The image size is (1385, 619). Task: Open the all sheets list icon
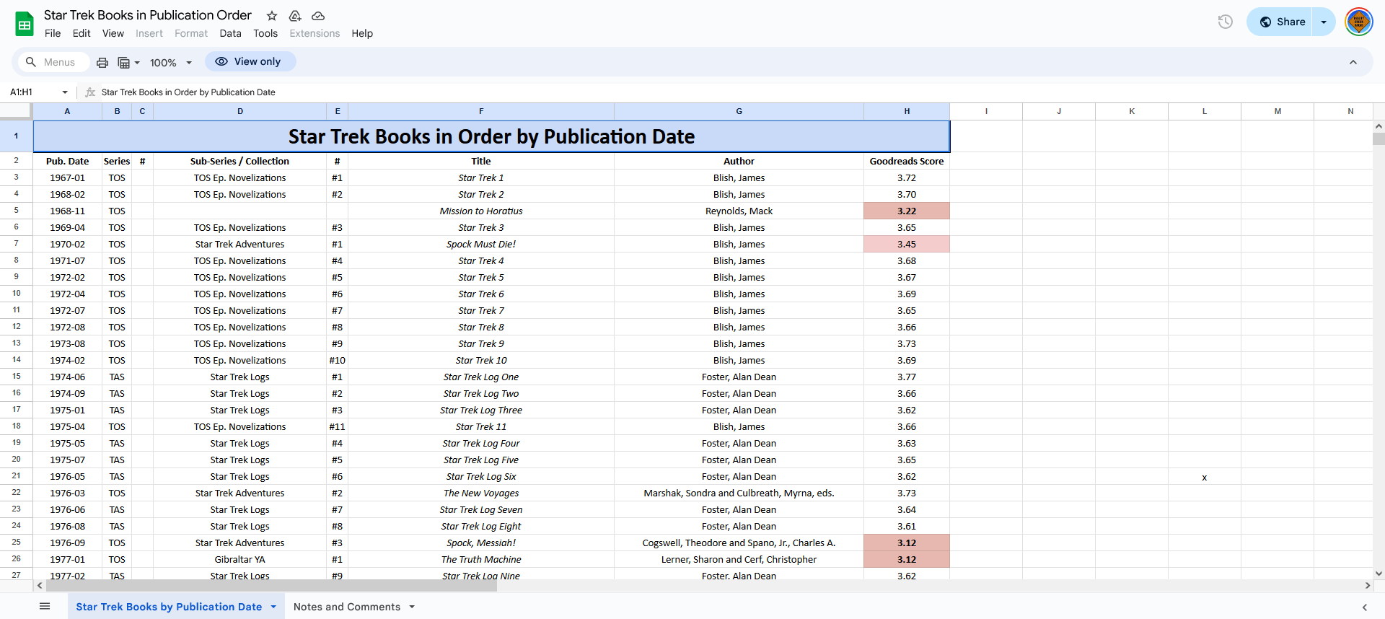(x=45, y=606)
